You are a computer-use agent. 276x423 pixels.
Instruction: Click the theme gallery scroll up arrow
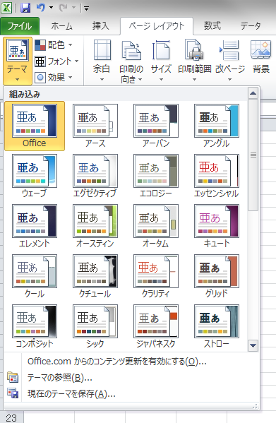click(253, 93)
